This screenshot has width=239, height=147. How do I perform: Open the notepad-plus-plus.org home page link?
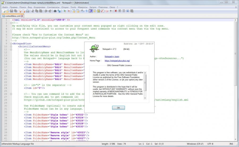[117, 61]
